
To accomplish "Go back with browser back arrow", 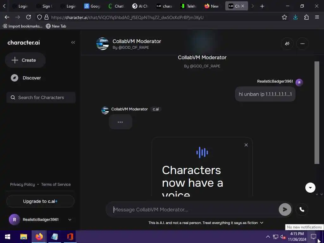I will [x=7, y=17].
